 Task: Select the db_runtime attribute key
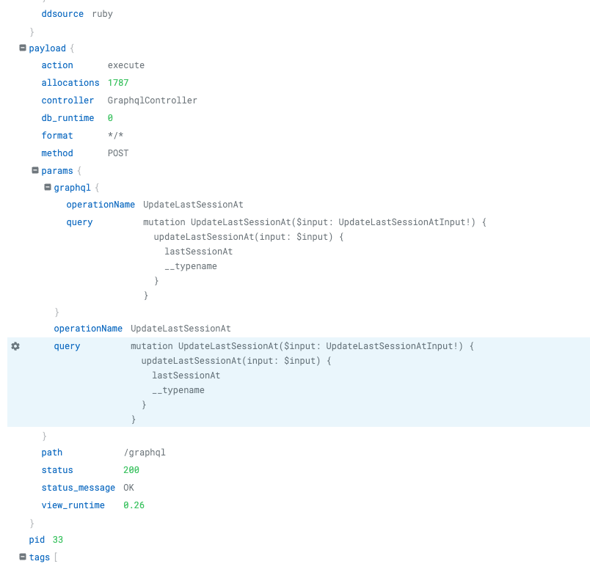(x=68, y=118)
